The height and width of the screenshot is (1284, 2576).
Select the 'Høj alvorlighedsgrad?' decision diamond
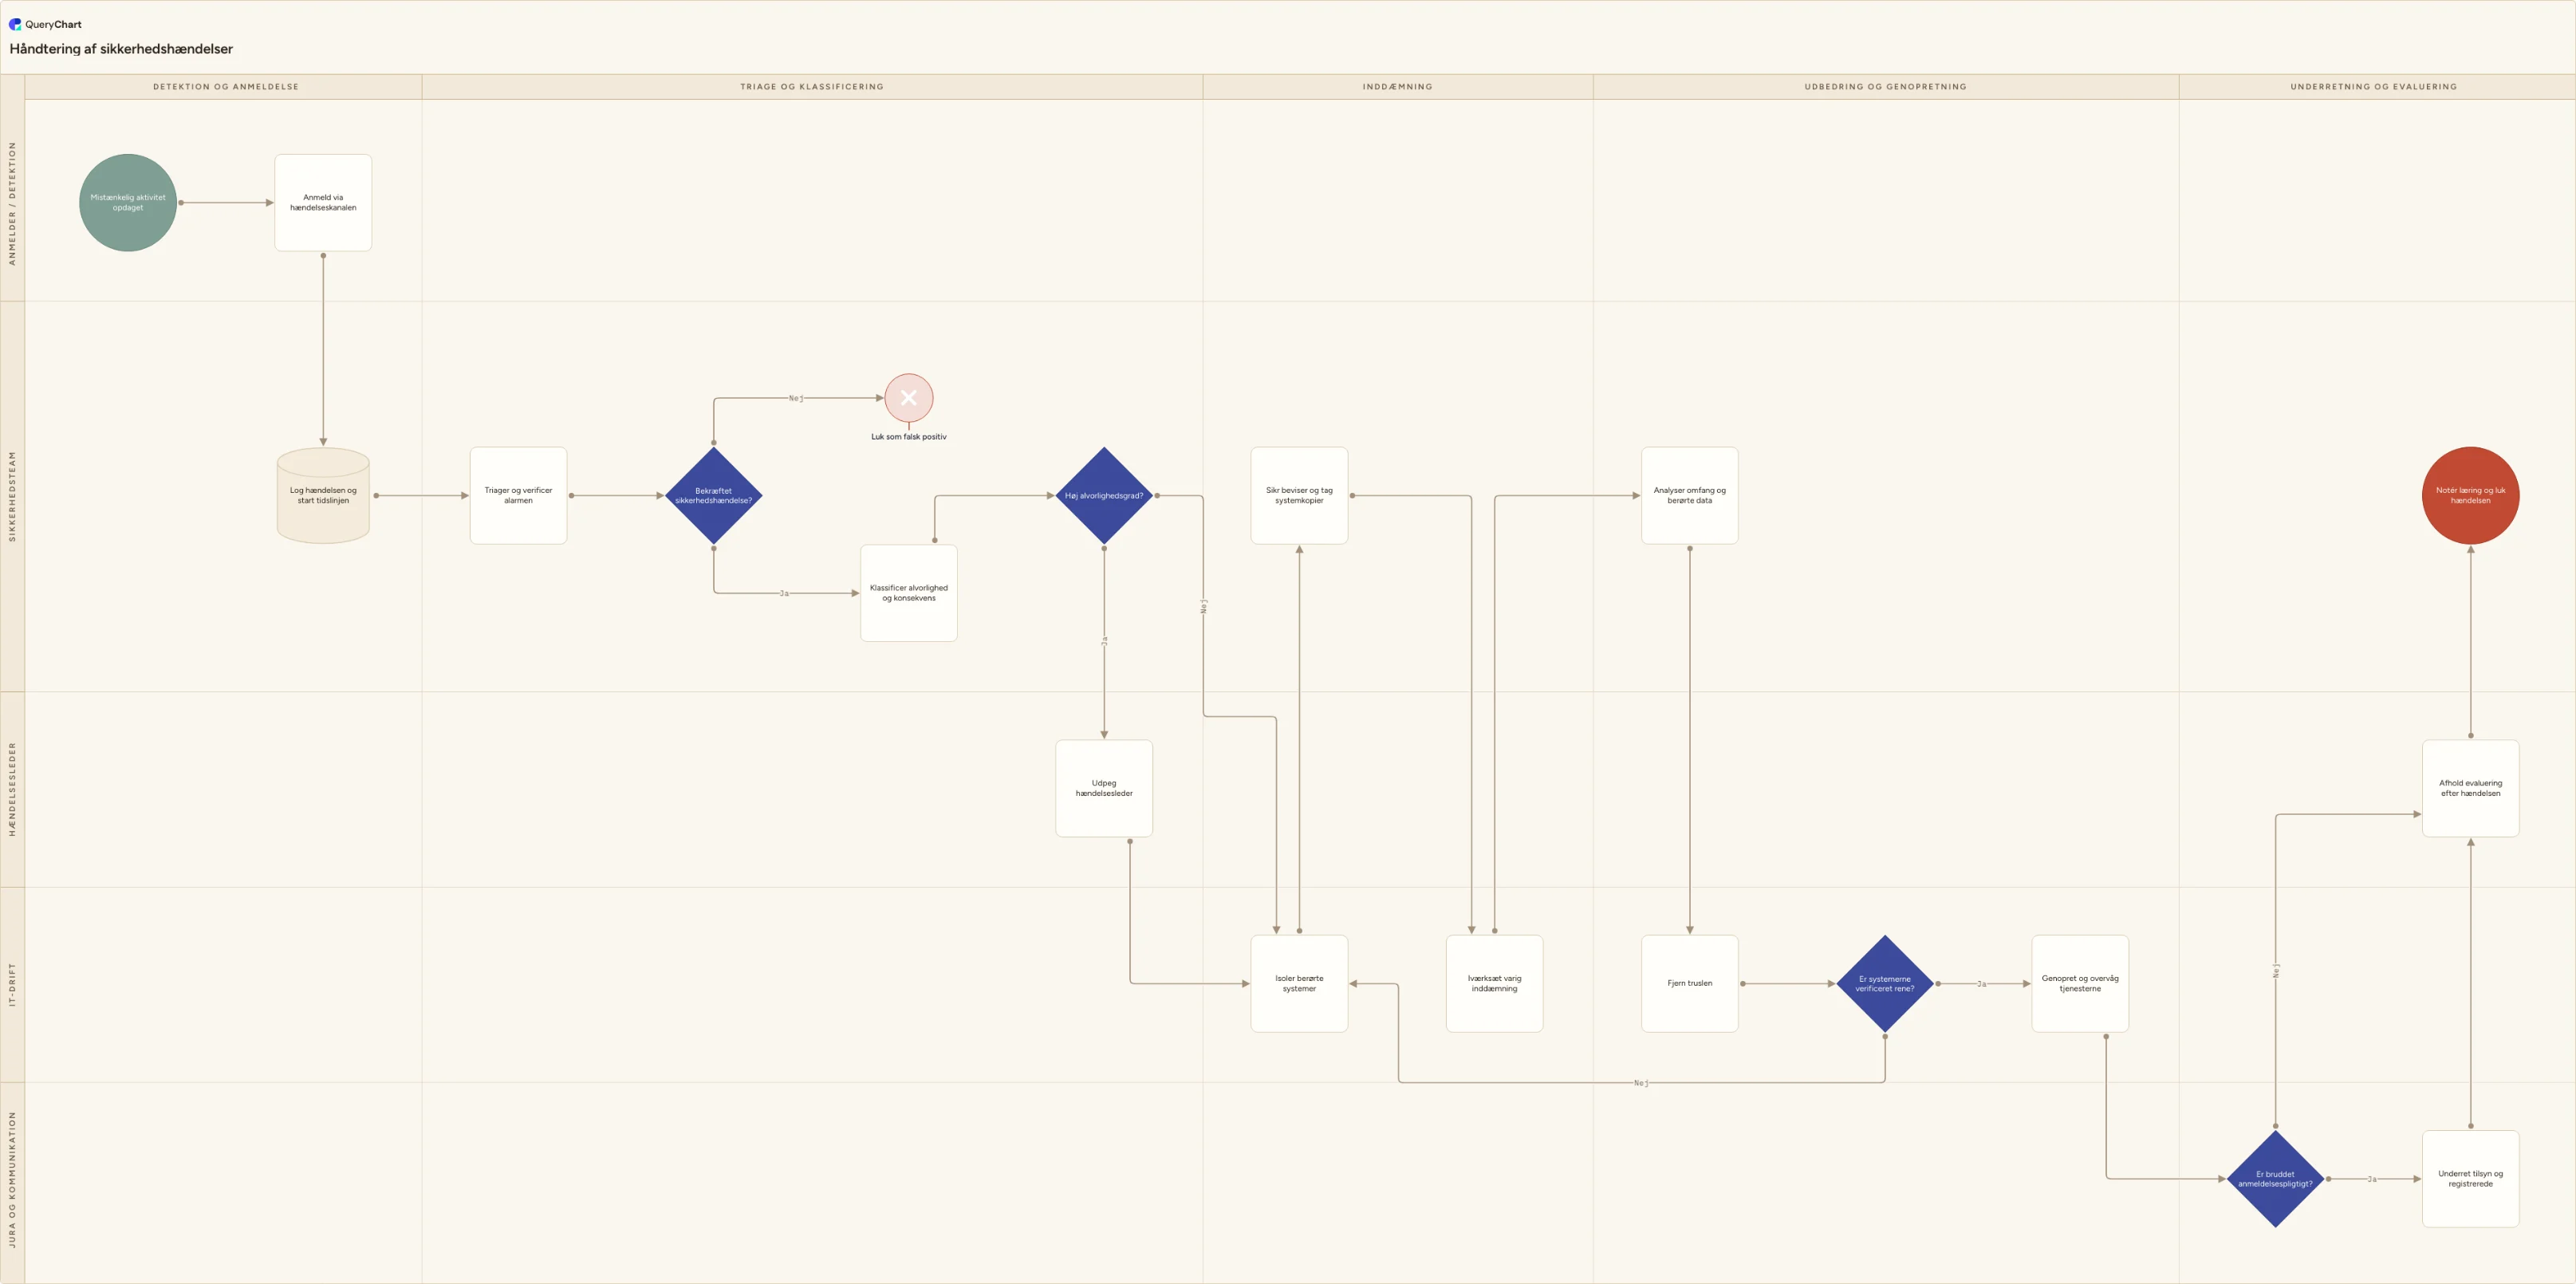(x=1104, y=496)
